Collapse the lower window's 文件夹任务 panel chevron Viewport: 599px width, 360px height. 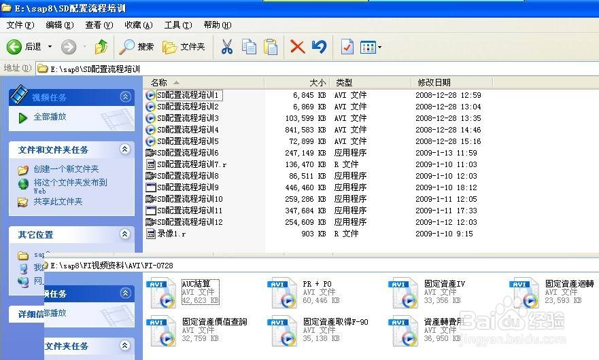click(125, 346)
